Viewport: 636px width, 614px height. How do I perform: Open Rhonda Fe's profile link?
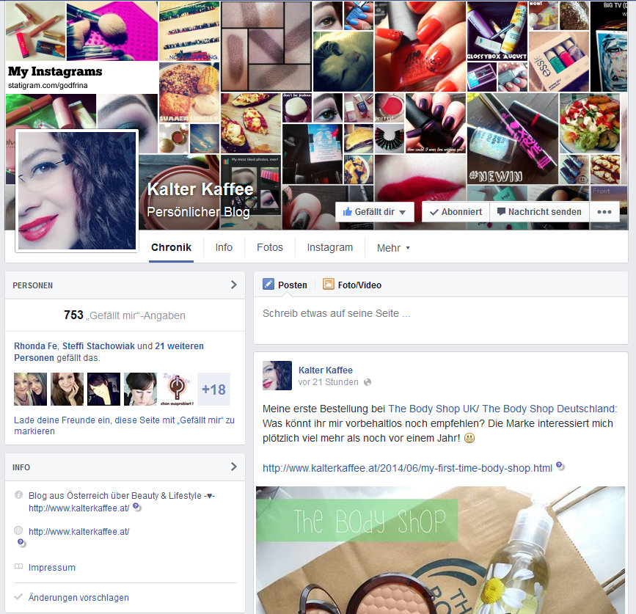(35, 346)
